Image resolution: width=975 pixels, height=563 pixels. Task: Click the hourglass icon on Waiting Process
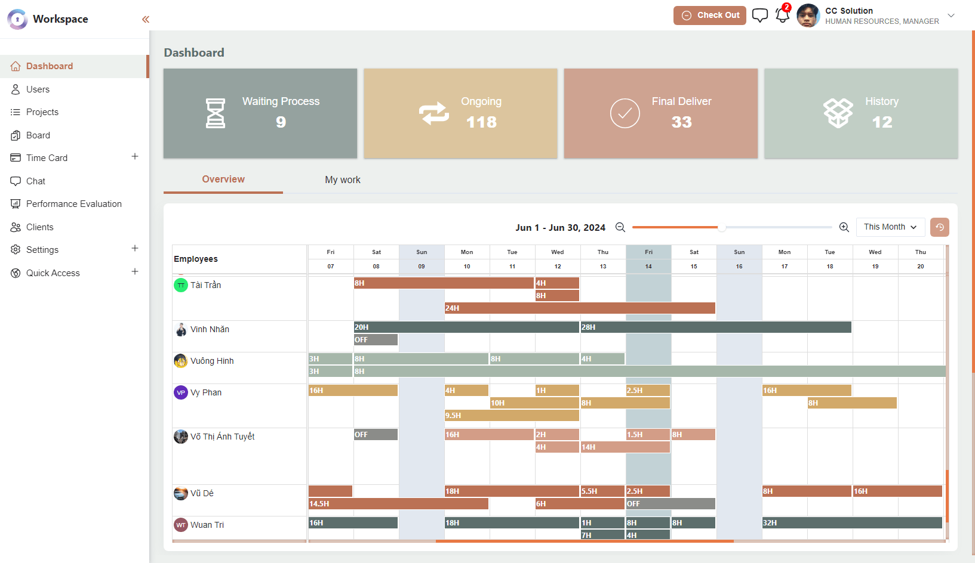[216, 113]
